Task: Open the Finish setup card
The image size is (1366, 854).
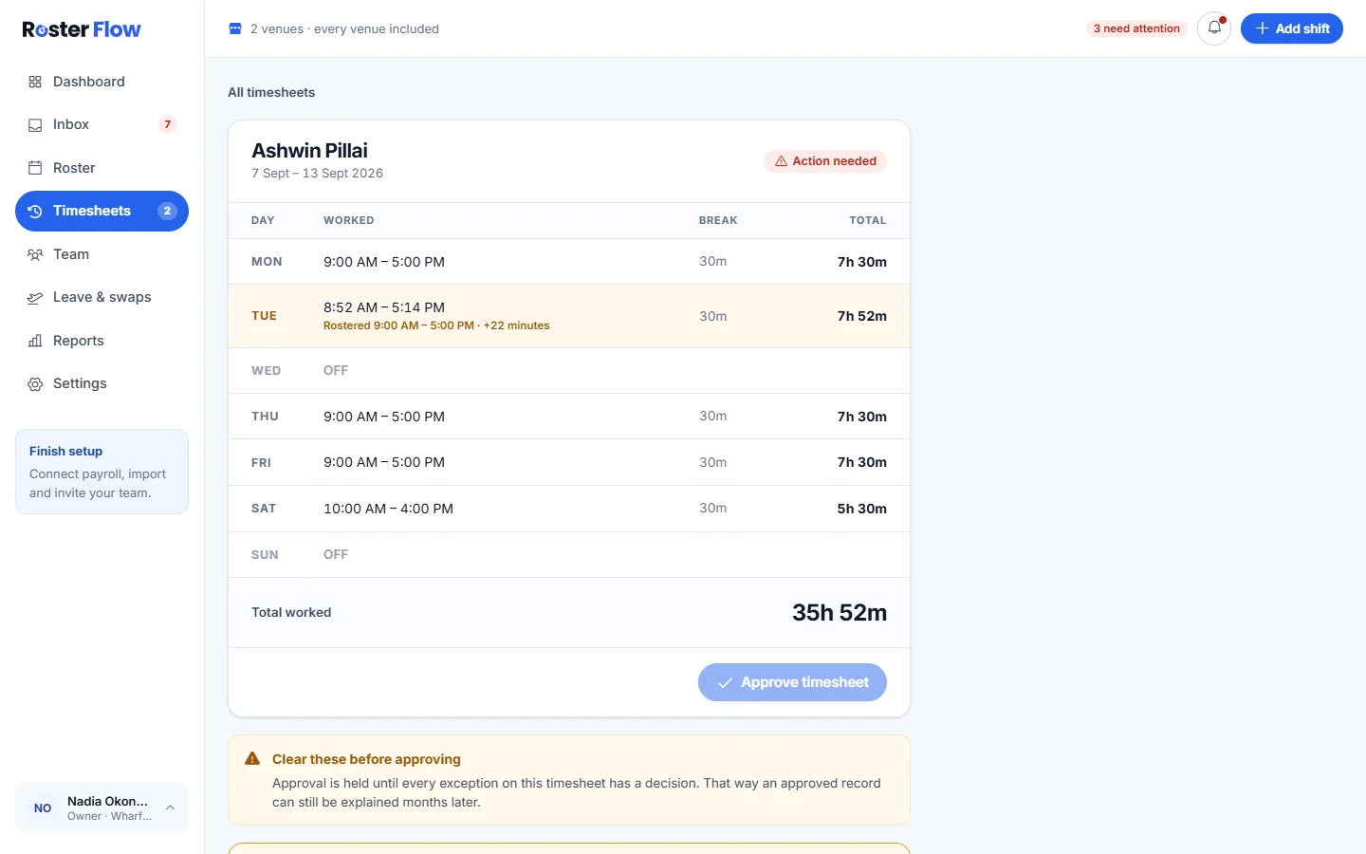Action: point(102,472)
